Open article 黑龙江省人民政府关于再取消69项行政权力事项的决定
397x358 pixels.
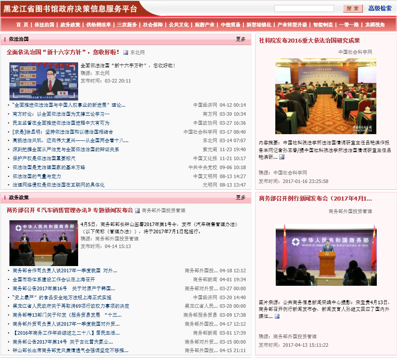[71, 306]
